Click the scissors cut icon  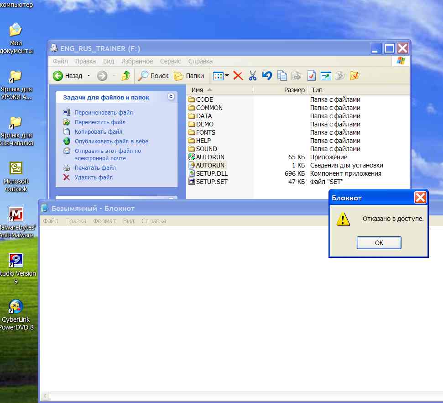click(x=253, y=76)
